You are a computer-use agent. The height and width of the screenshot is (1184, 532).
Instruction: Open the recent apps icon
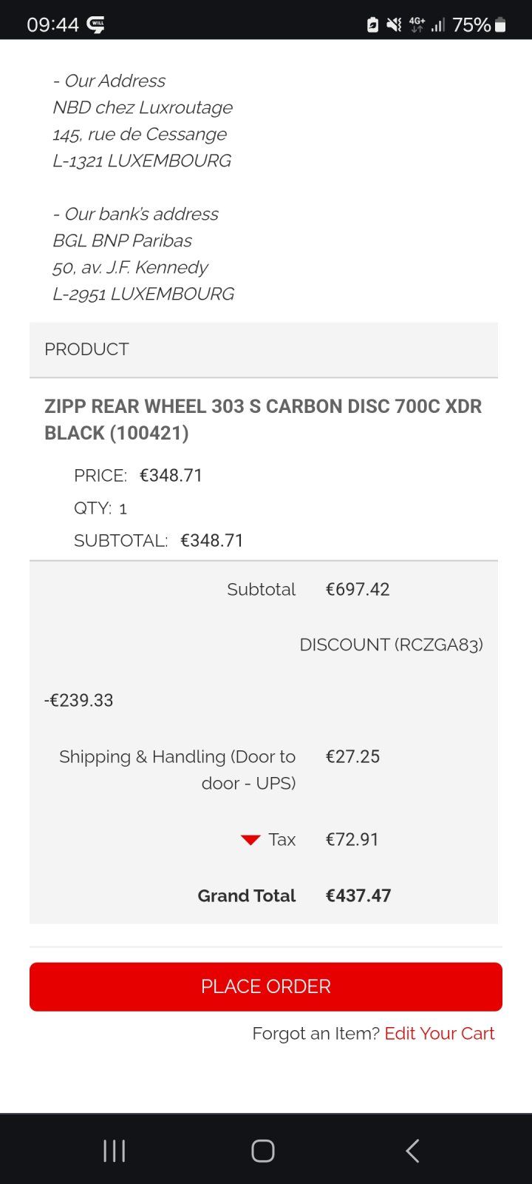115,1151
